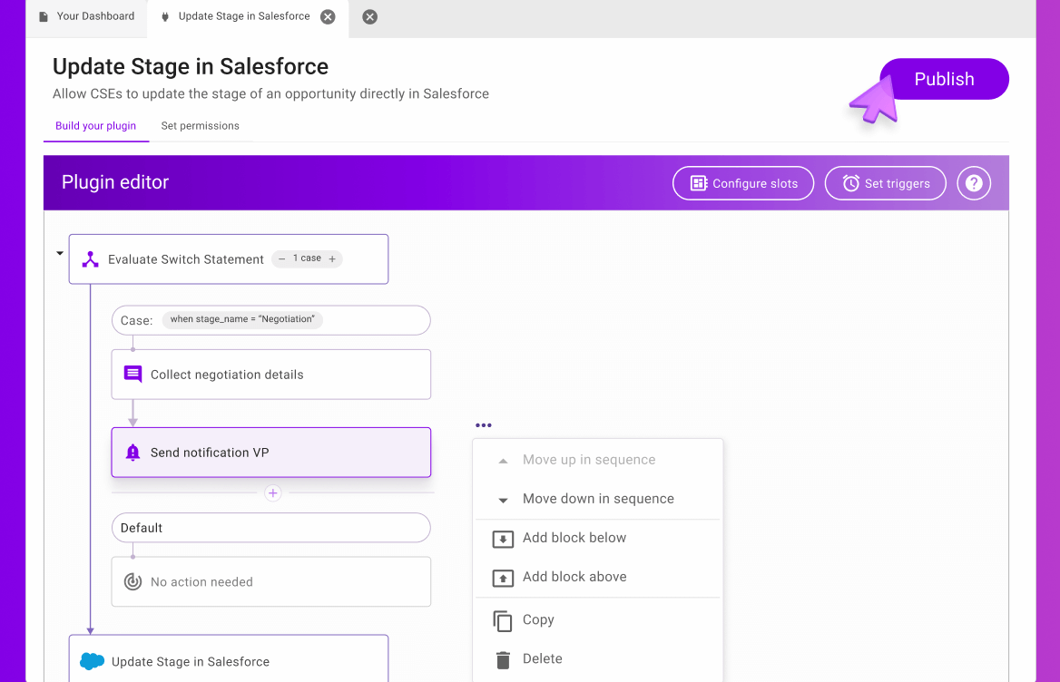Collapse the Evaluate Switch Statement tree

60,254
